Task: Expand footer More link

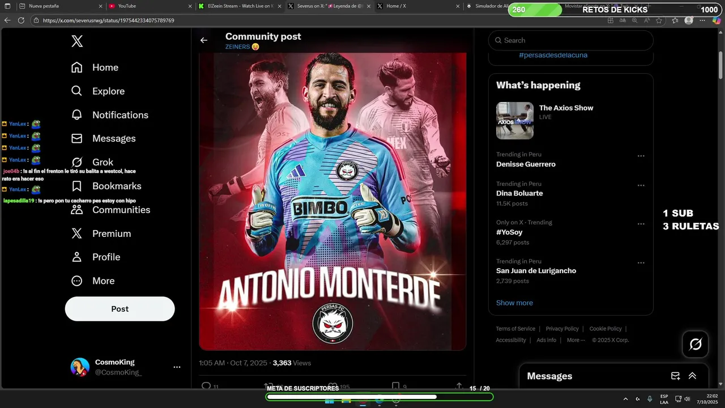Action: pos(575,340)
